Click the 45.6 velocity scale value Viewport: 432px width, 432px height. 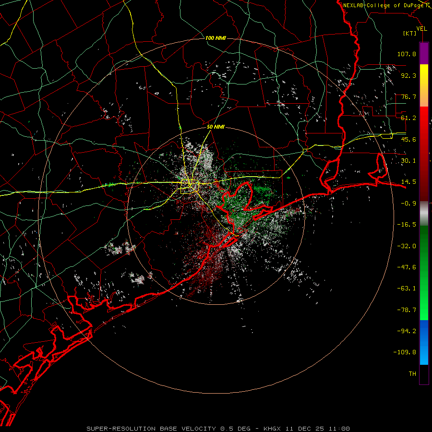(x=408, y=139)
